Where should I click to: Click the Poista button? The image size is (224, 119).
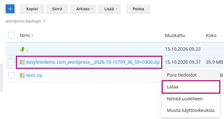pyautogui.click(x=138, y=9)
